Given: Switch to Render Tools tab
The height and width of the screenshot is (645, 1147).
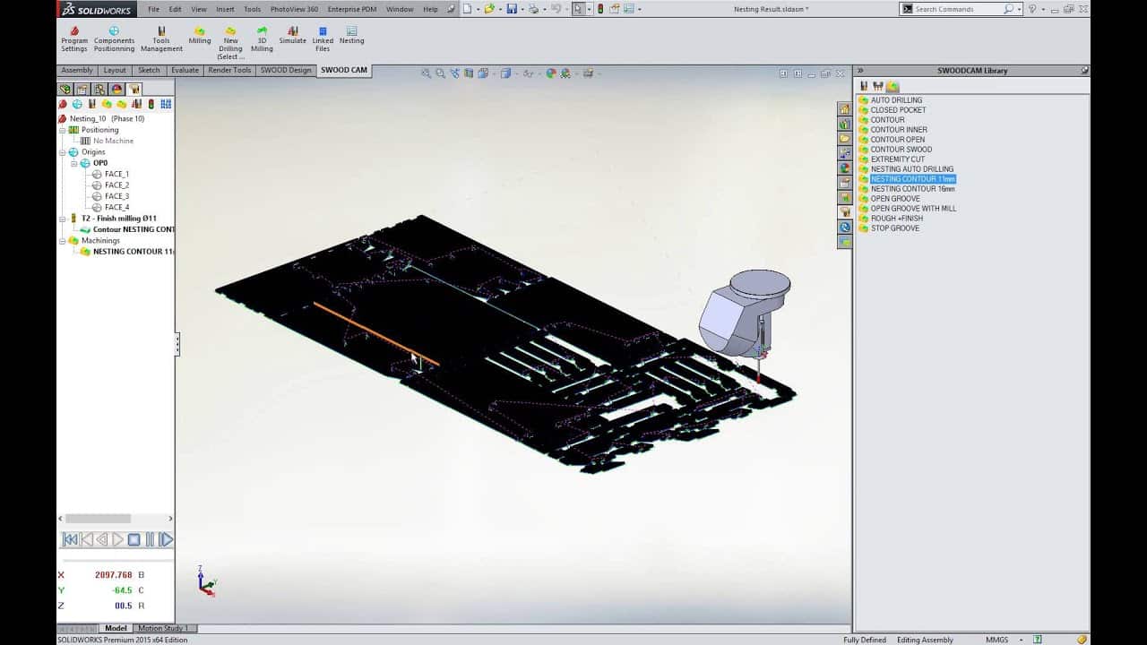Looking at the screenshot, I should [229, 70].
